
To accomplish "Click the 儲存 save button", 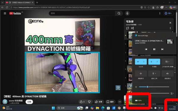I will (110, 102).
